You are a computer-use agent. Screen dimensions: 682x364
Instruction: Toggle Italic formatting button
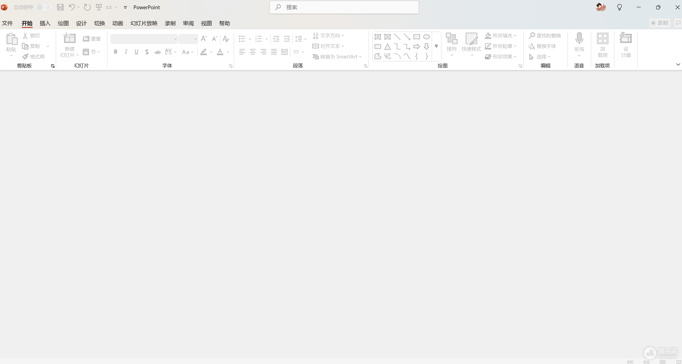coord(126,52)
